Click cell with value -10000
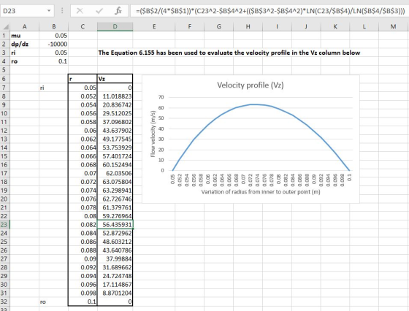This screenshot has width=409, height=311. (54, 44)
